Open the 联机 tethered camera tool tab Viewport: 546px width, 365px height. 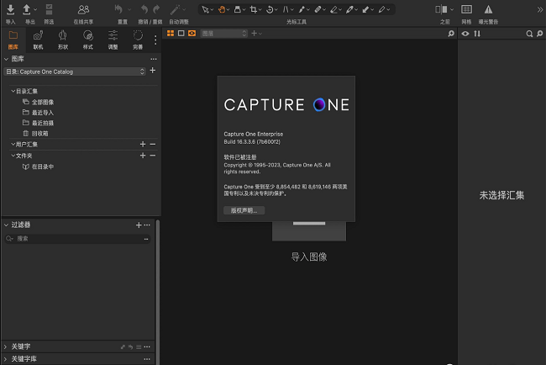point(38,40)
